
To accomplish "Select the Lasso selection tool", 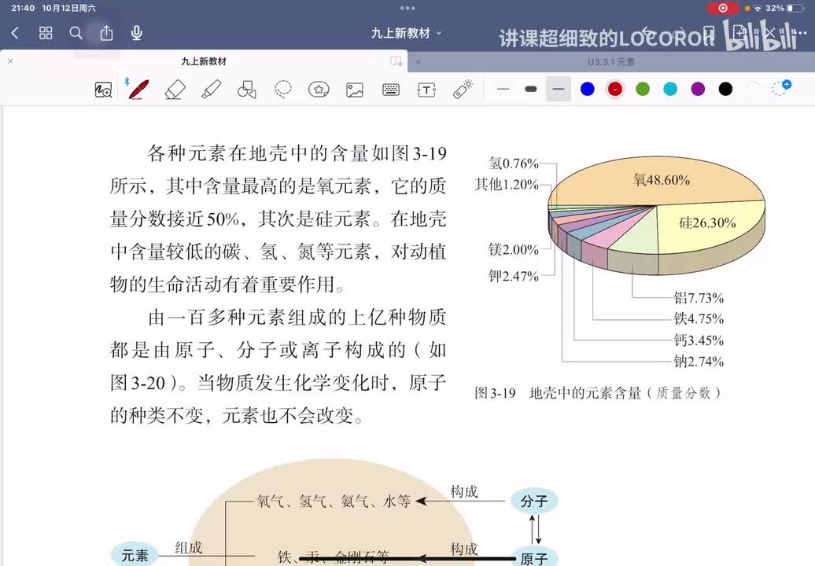I will tap(282, 90).
